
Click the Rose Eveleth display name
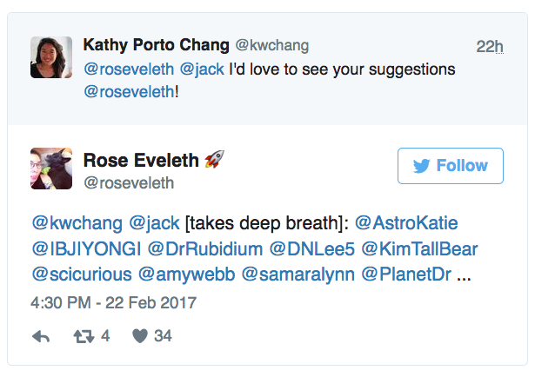click(x=142, y=160)
